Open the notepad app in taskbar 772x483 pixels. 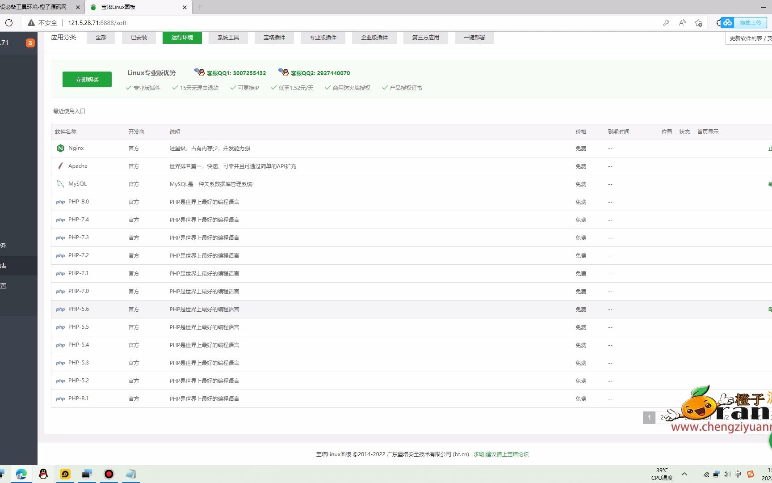click(x=131, y=474)
